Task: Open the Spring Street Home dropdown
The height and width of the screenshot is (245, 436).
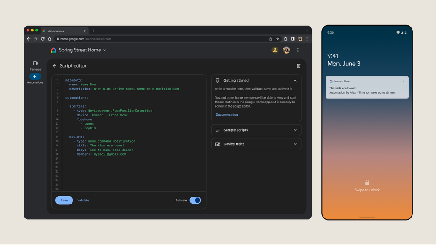Action: [105, 50]
